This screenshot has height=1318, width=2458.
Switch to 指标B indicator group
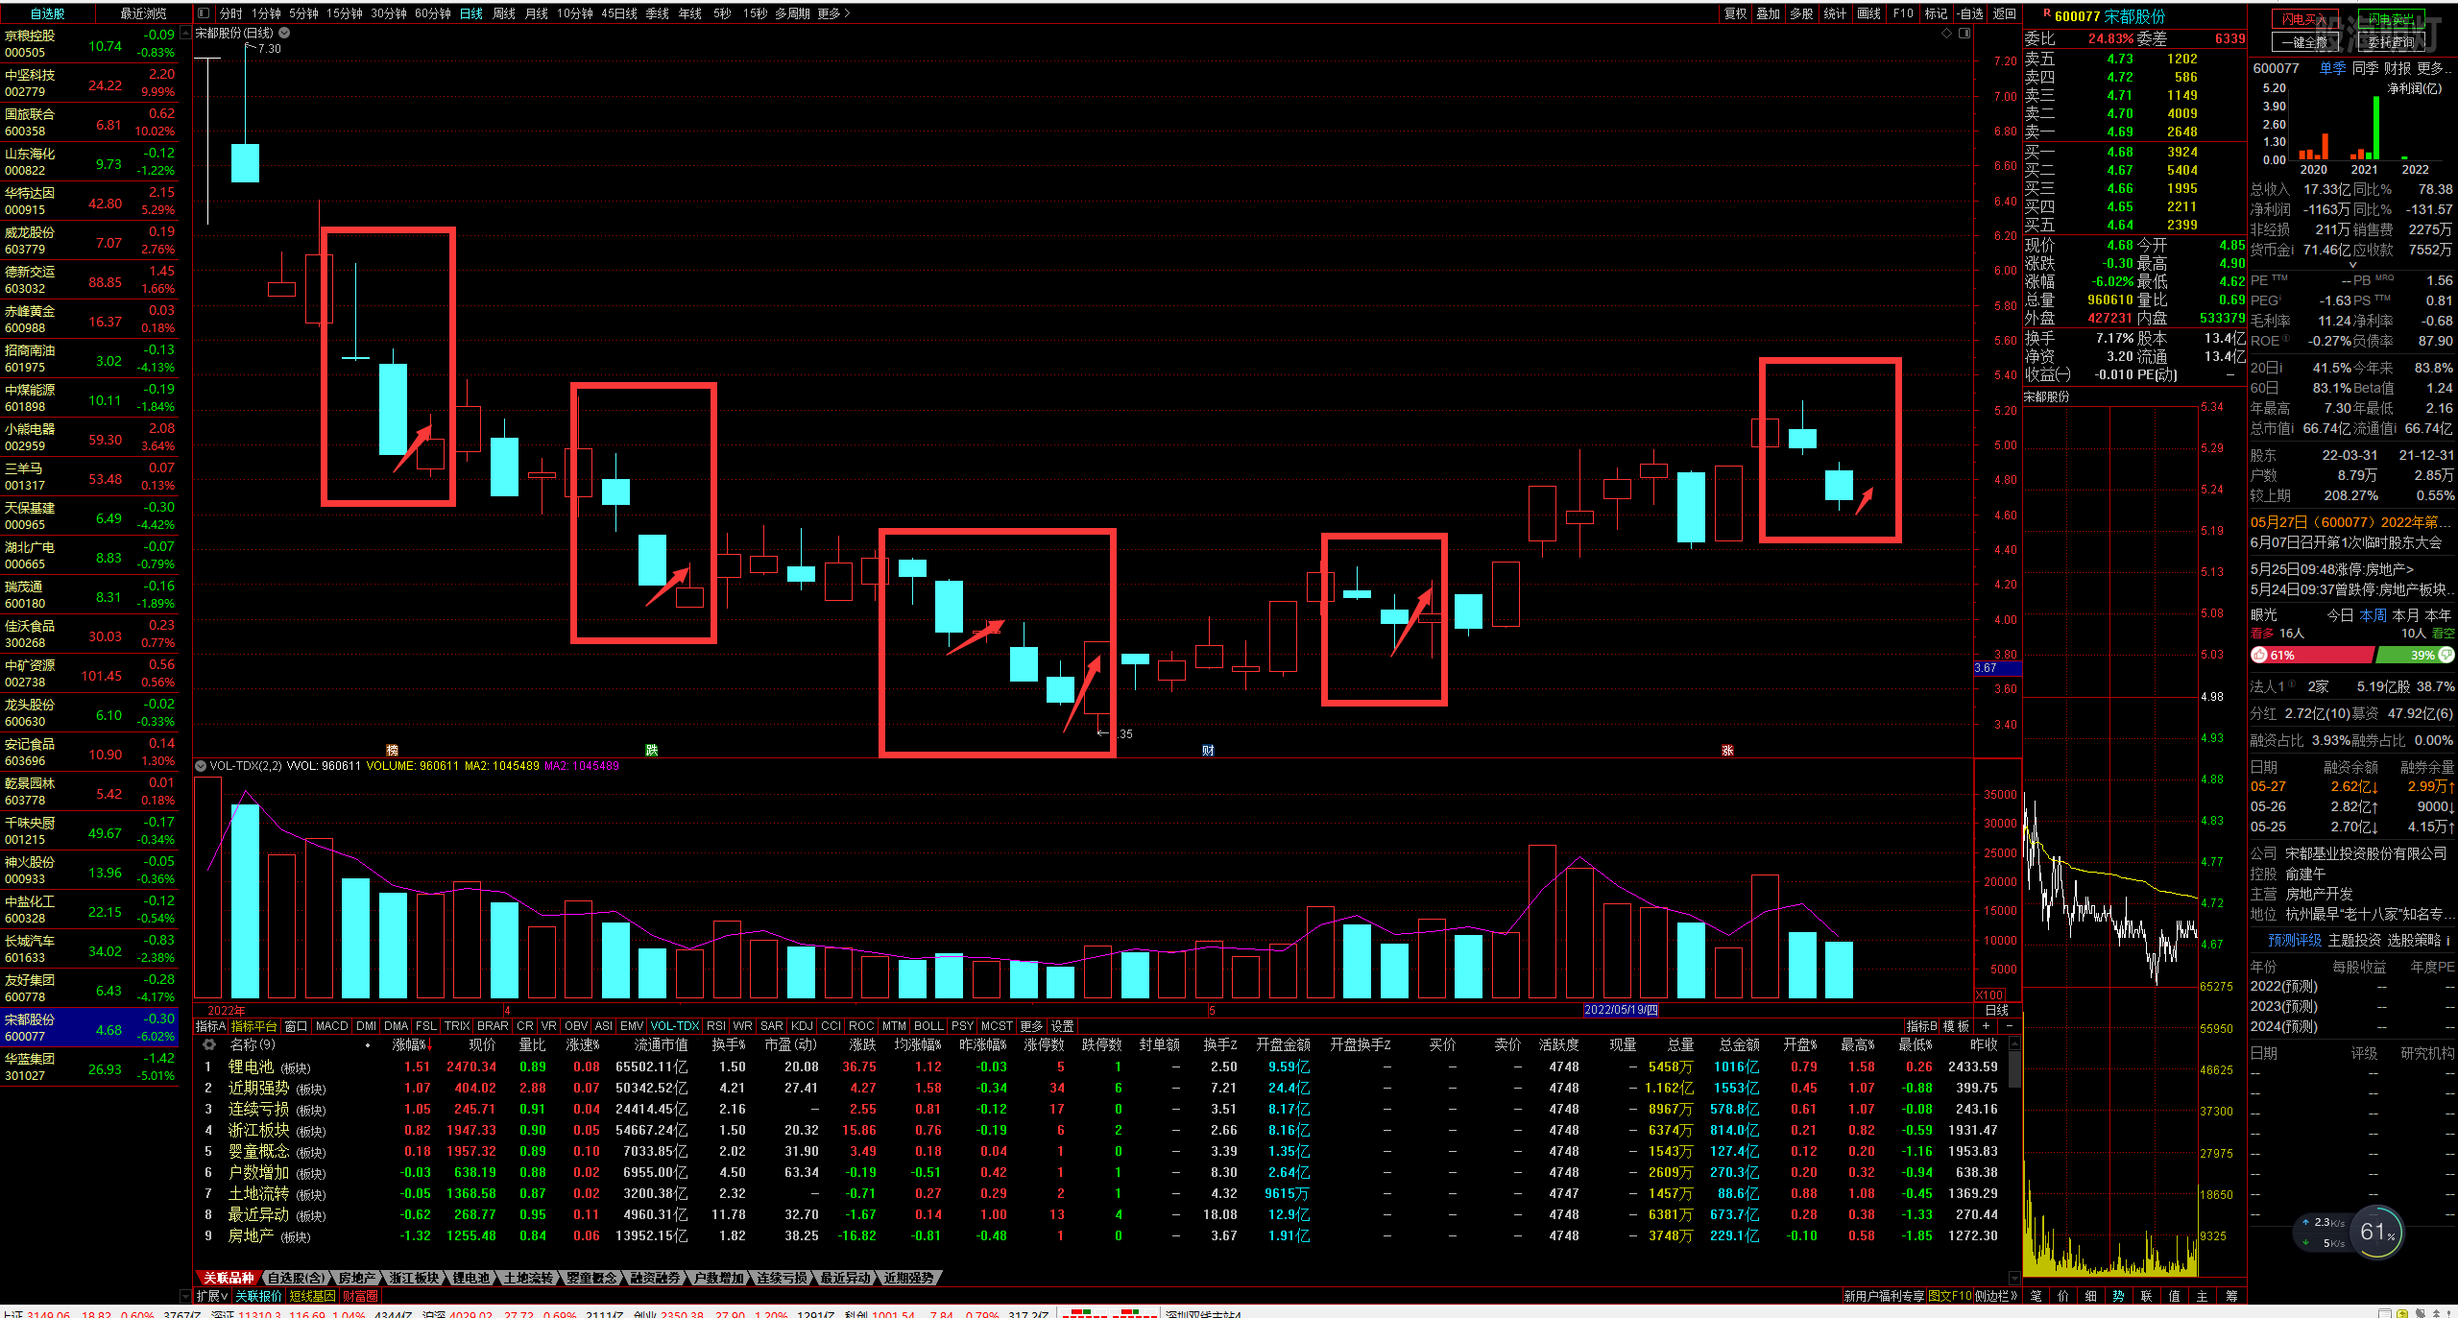[1922, 1026]
